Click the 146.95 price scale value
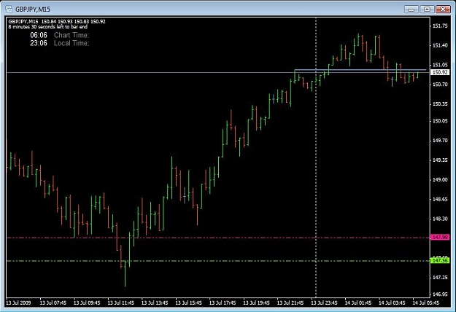456x312 pixels. tap(440, 295)
